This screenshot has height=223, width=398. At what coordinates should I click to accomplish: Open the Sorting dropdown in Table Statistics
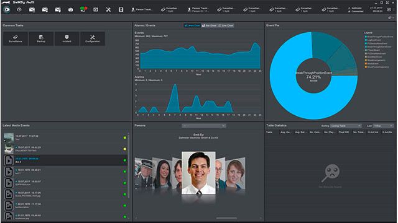point(346,126)
